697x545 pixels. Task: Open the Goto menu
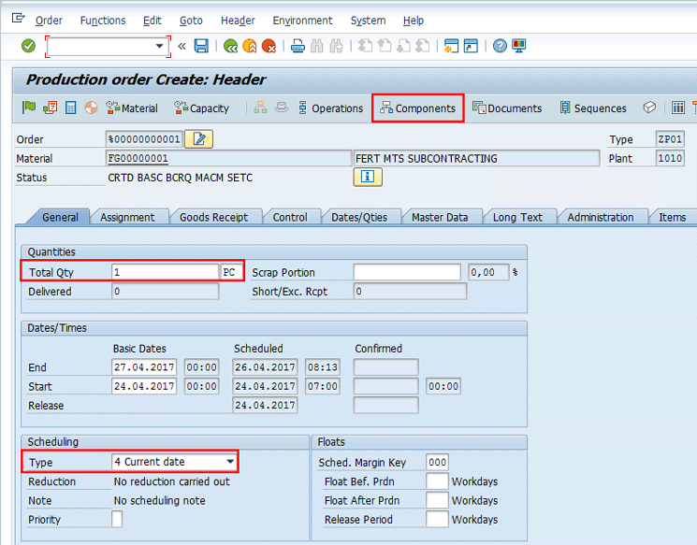191,21
